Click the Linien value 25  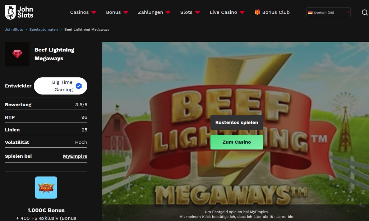point(84,130)
